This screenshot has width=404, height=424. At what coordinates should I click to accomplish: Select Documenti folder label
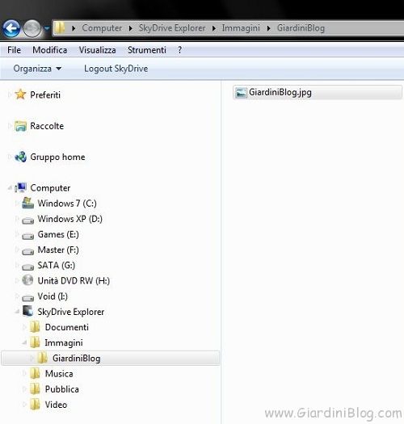pyautogui.click(x=67, y=327)
